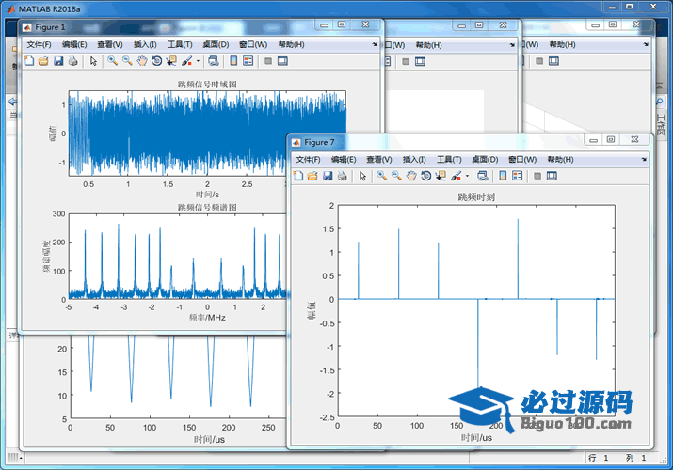Click New Figure icon in Figure 7 toolbar

tap(298, 176)
